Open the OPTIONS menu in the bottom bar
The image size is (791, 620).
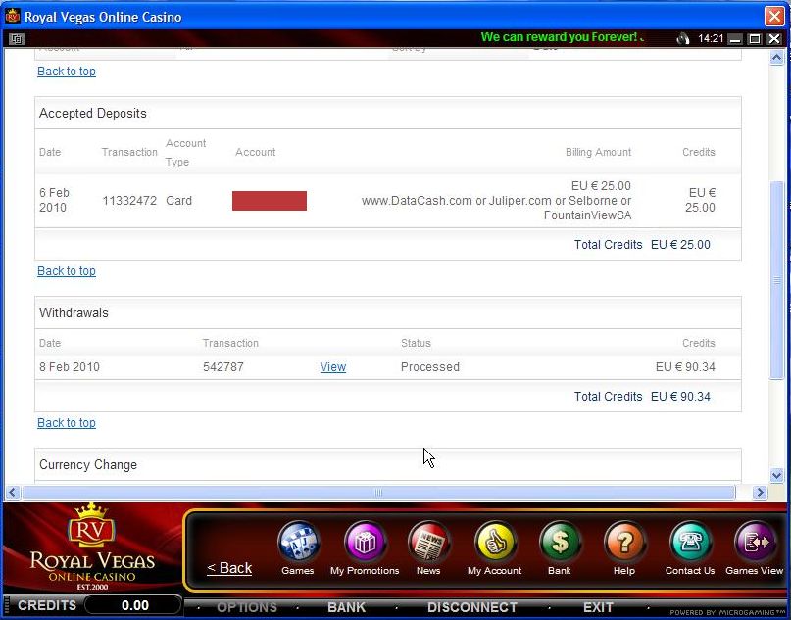pyautogui.click(x=247, y=607)
